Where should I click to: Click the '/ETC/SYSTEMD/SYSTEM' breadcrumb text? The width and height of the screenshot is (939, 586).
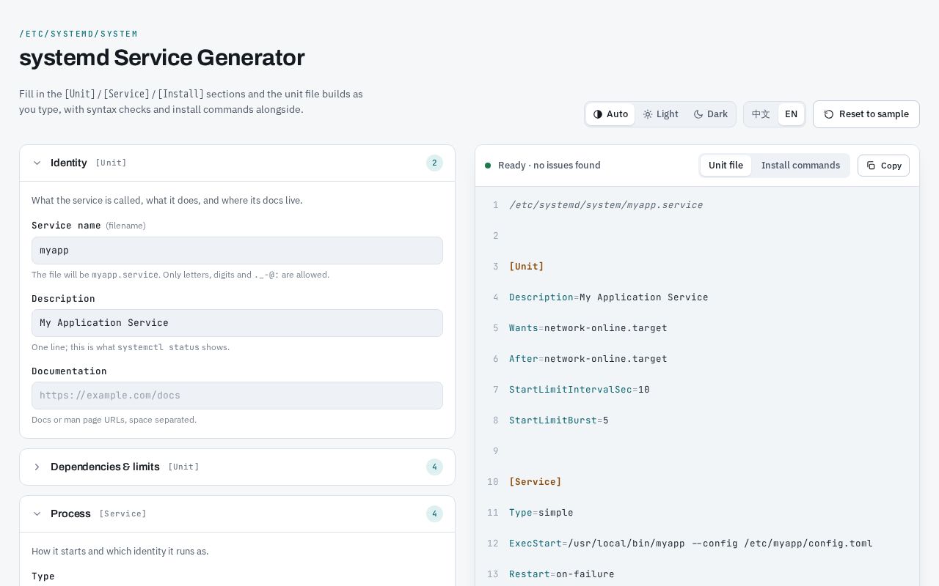(78, 34)
